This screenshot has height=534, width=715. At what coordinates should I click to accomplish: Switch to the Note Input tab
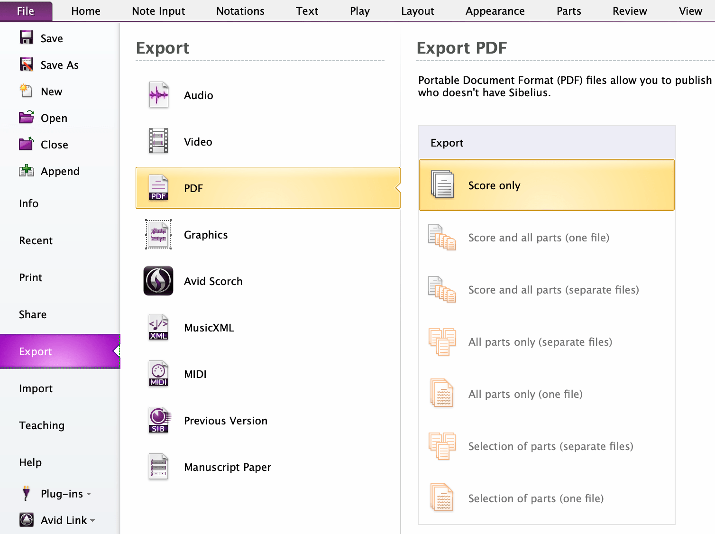tap(158, 11)
